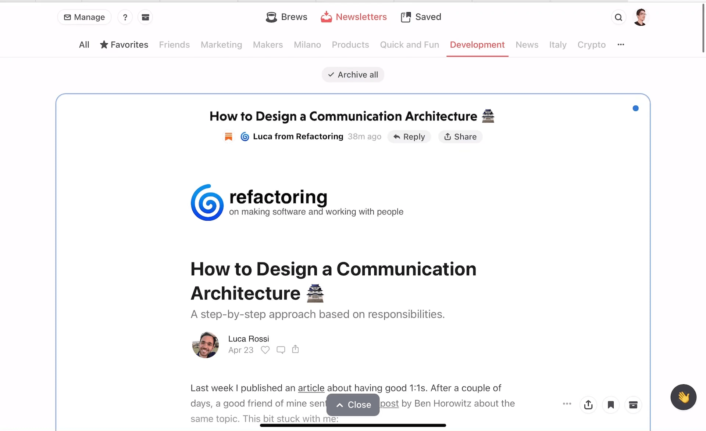Screen dimensions: 706x431
Task: Click the refactoring logo banner
Action: (x=297, y=202)
